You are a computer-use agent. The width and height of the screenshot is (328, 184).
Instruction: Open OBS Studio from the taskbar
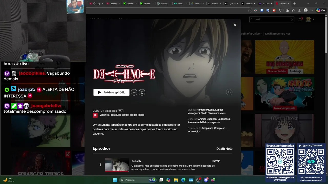198,180
